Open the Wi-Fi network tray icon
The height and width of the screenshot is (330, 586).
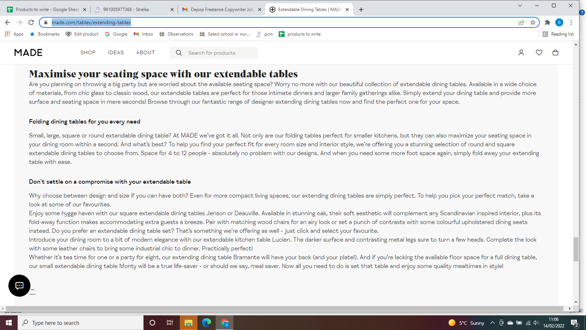tap(528, 323)
